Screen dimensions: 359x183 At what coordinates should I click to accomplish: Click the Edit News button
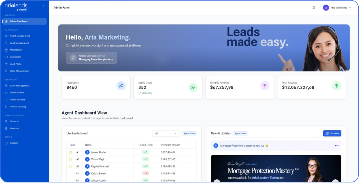(332, 133)
